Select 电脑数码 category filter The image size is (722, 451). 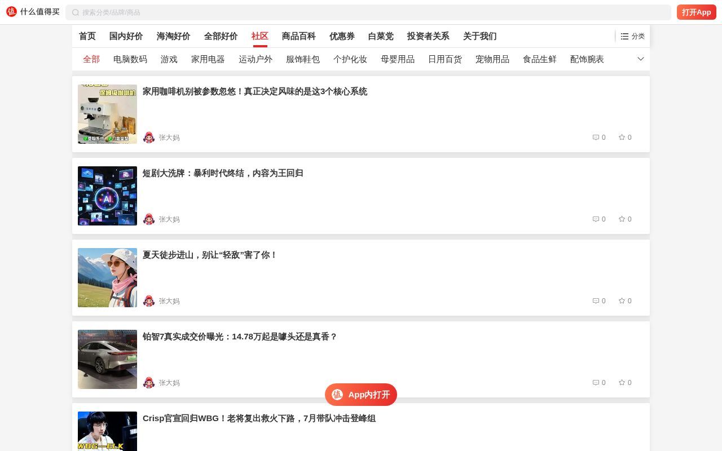tap(130, 59)
